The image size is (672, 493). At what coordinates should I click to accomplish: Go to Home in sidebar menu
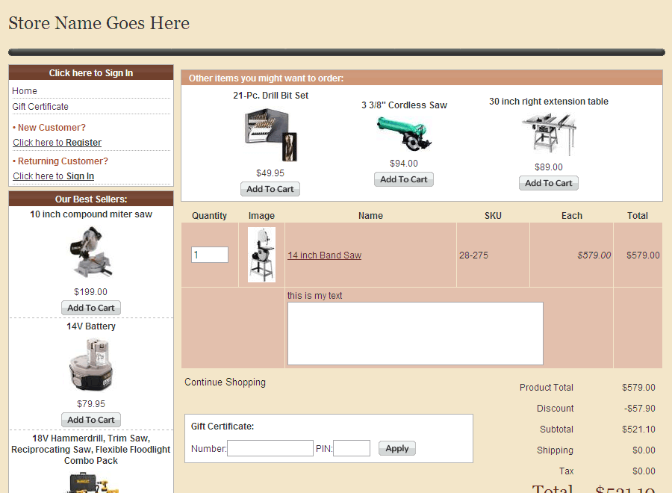coord(25,91)
